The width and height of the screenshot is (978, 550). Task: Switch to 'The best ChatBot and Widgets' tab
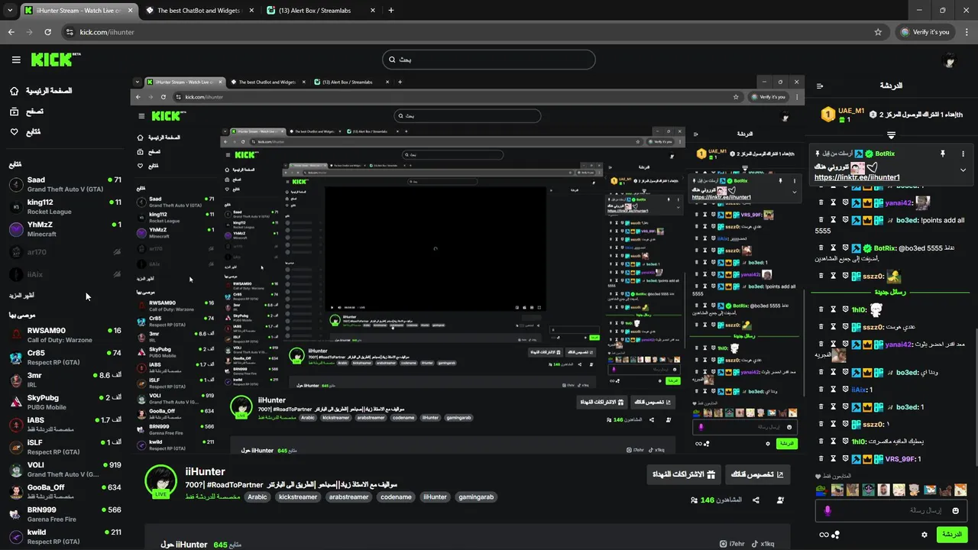point(200,11)
